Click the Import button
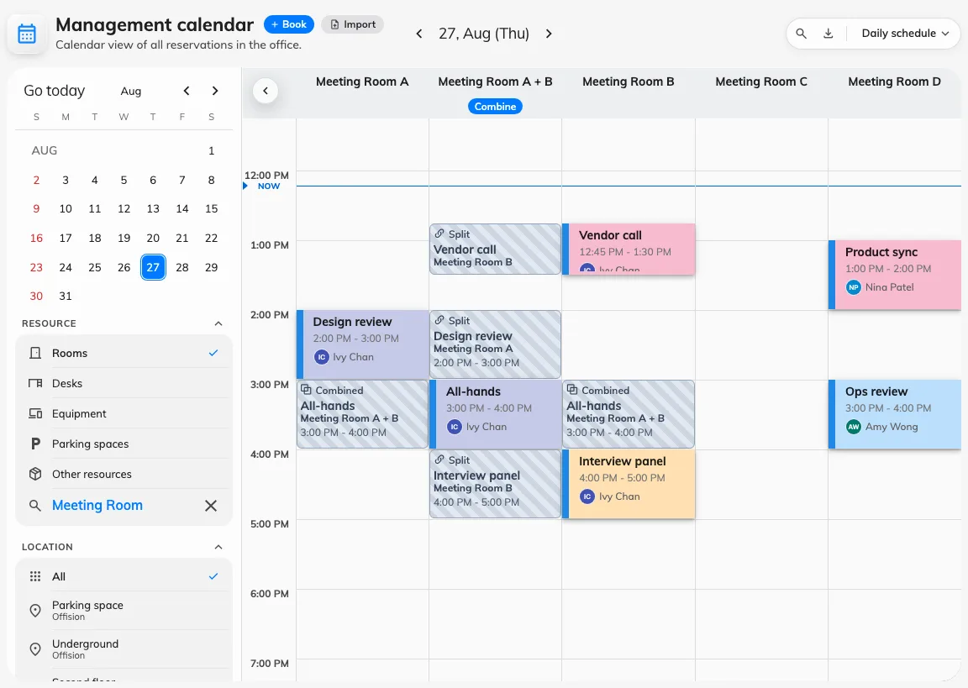968x688 pixels. [353, 24]
